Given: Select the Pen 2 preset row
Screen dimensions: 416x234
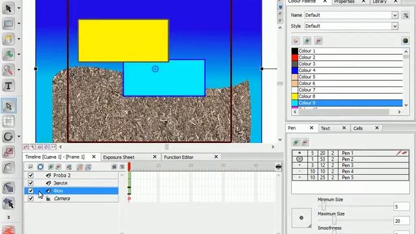Looking at the screenshot, I should click(x=350, y=159).
